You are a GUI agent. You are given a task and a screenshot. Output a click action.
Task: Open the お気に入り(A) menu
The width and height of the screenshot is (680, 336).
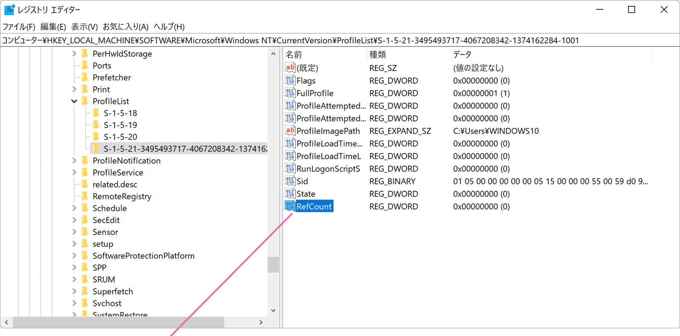point(126,27)
